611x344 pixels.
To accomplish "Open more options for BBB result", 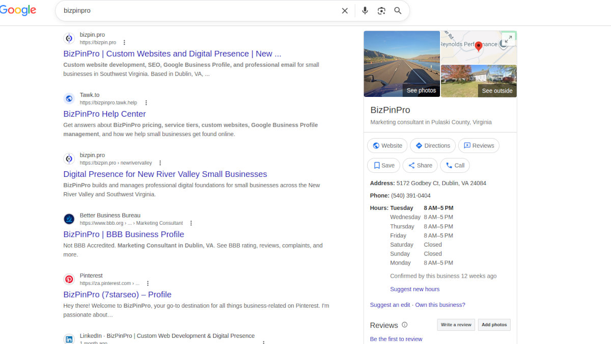I will [191, 223].
